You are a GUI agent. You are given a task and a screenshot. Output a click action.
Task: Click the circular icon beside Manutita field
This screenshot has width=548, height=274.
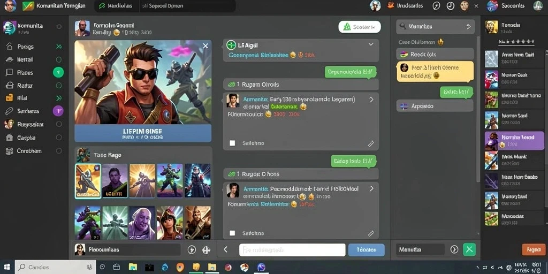click(x=454, y=249)
